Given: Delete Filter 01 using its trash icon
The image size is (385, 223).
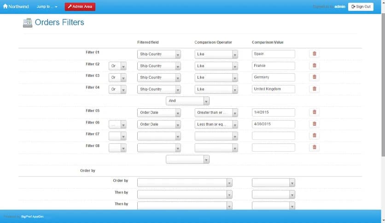Looking at the screenshot, I should 314,54.
